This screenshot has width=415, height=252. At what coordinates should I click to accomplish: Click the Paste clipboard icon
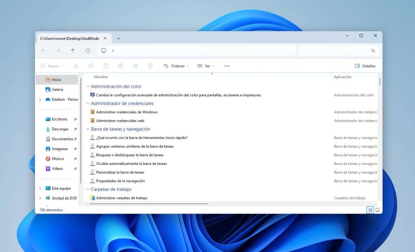pyautogui.click(x=106, y=66)
